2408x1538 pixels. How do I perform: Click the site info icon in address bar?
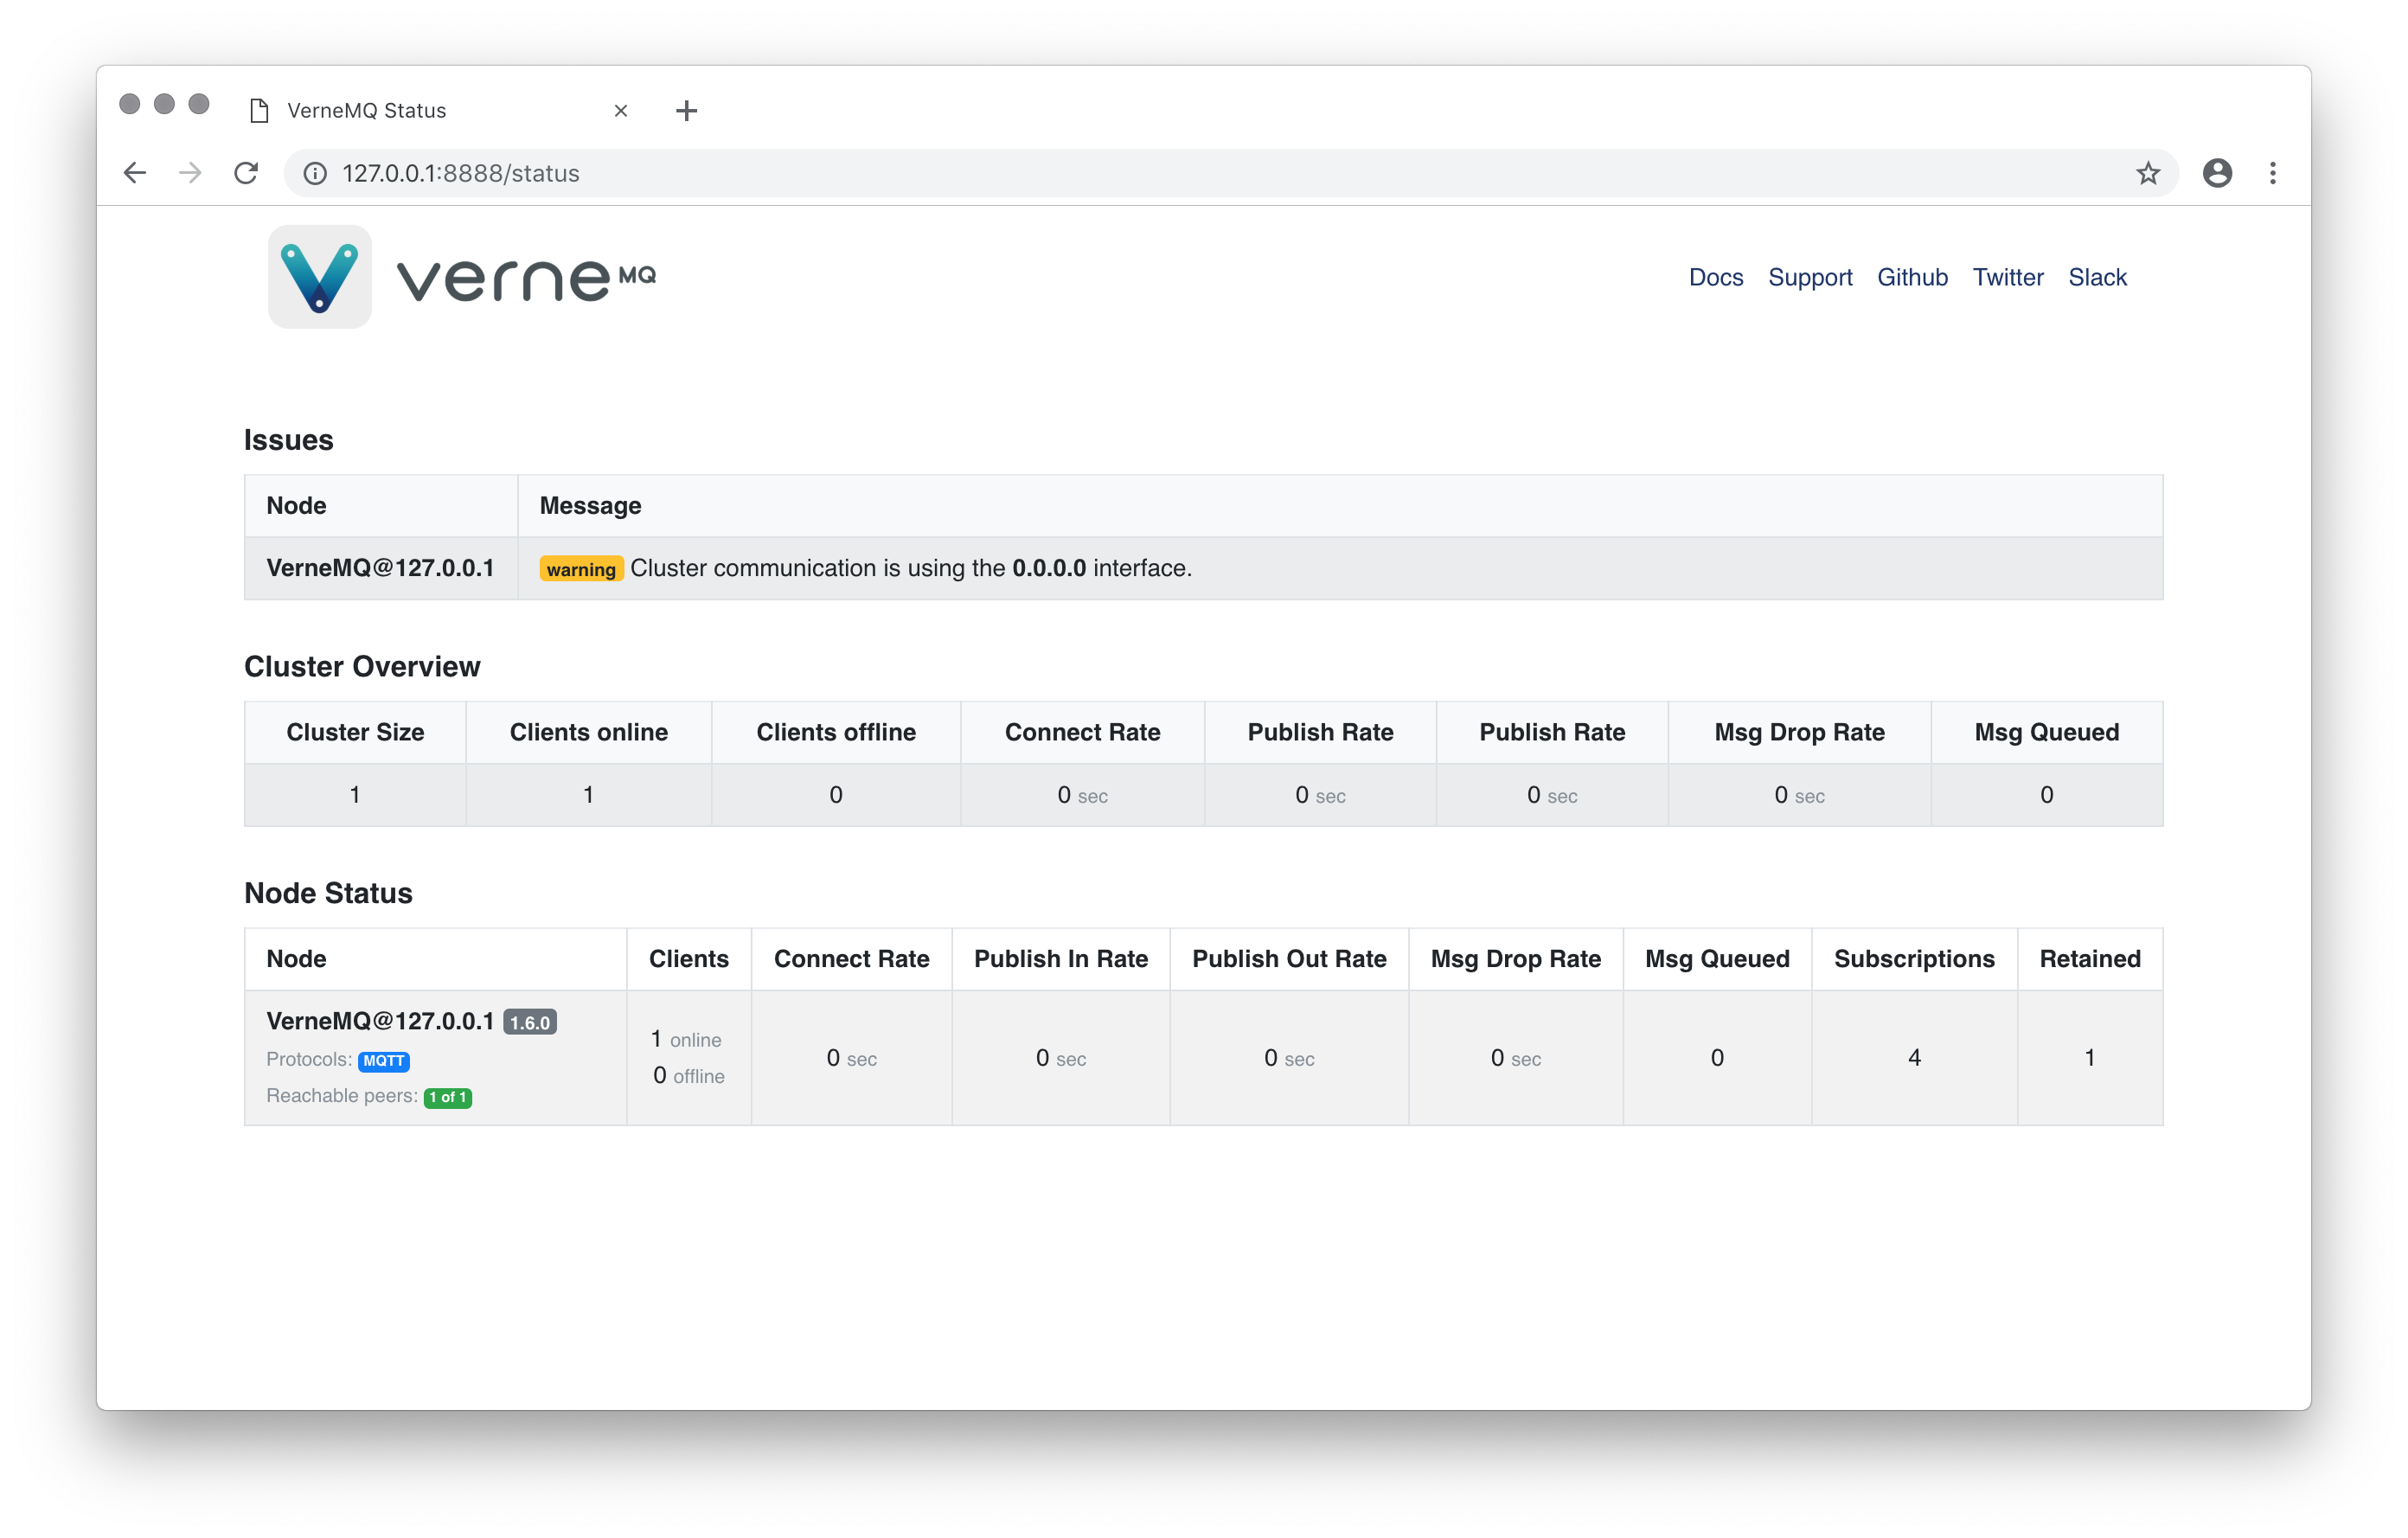tap(315, 173)
